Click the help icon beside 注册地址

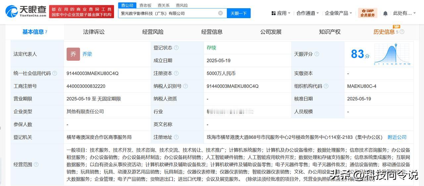(176, 137)
